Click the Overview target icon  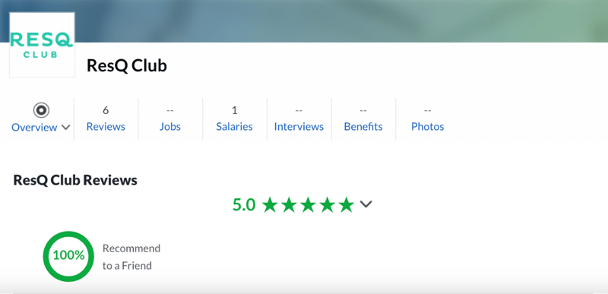41,110
